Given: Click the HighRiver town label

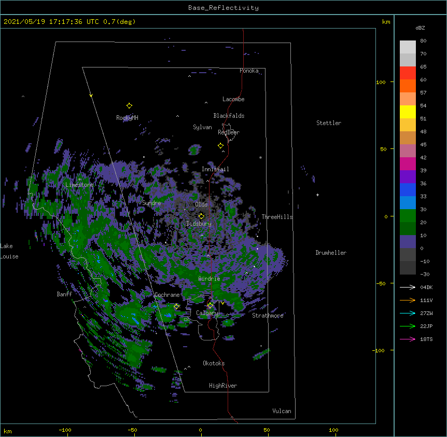Looking at the screenshot, I should 223,386.
